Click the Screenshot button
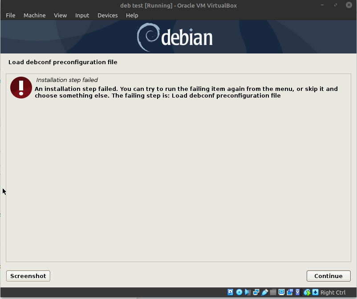 click(28, 276)
